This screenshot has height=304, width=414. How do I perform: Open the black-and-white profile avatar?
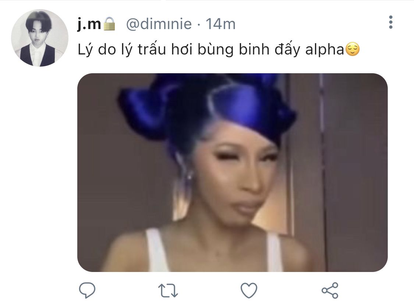(40, 38)
